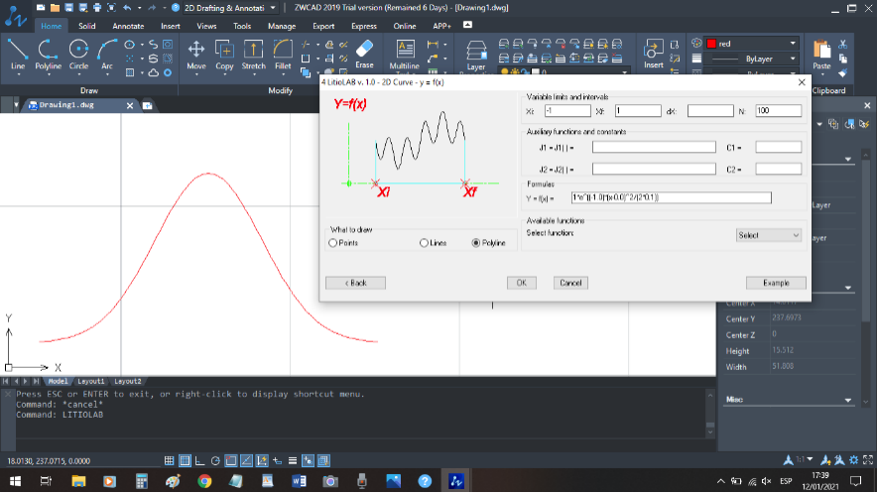Open File Explorer from taskbar
Viewport: 877px width, 494px height.
(78, 481)
